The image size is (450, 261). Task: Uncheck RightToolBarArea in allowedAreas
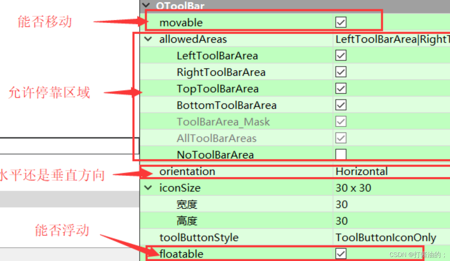click(x=341, y=72)
